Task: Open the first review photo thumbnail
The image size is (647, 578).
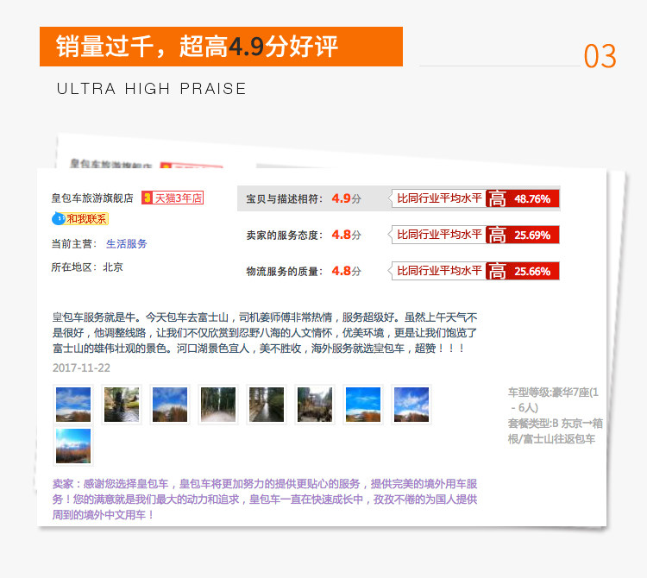Action: (73, 405)
